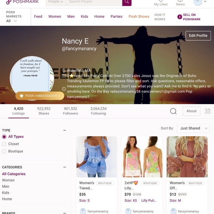Select the Closet radio option

(4, 144)
